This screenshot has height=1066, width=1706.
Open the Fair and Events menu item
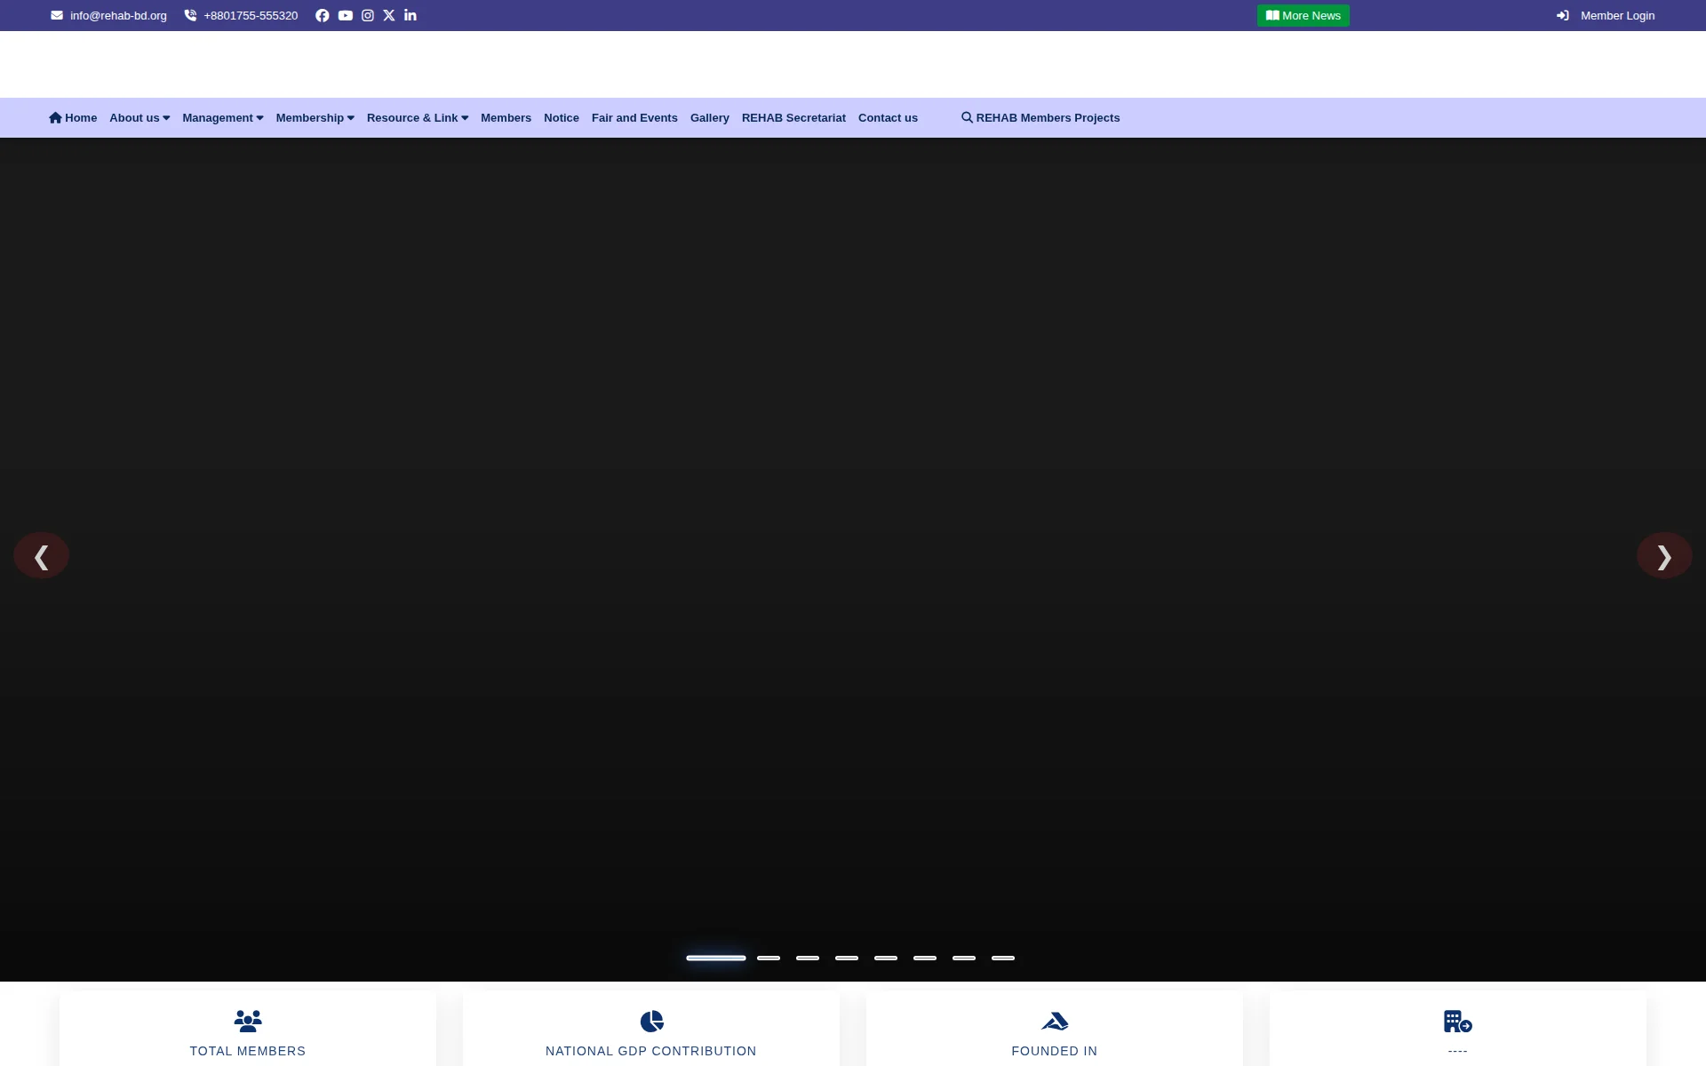(634, 117)
